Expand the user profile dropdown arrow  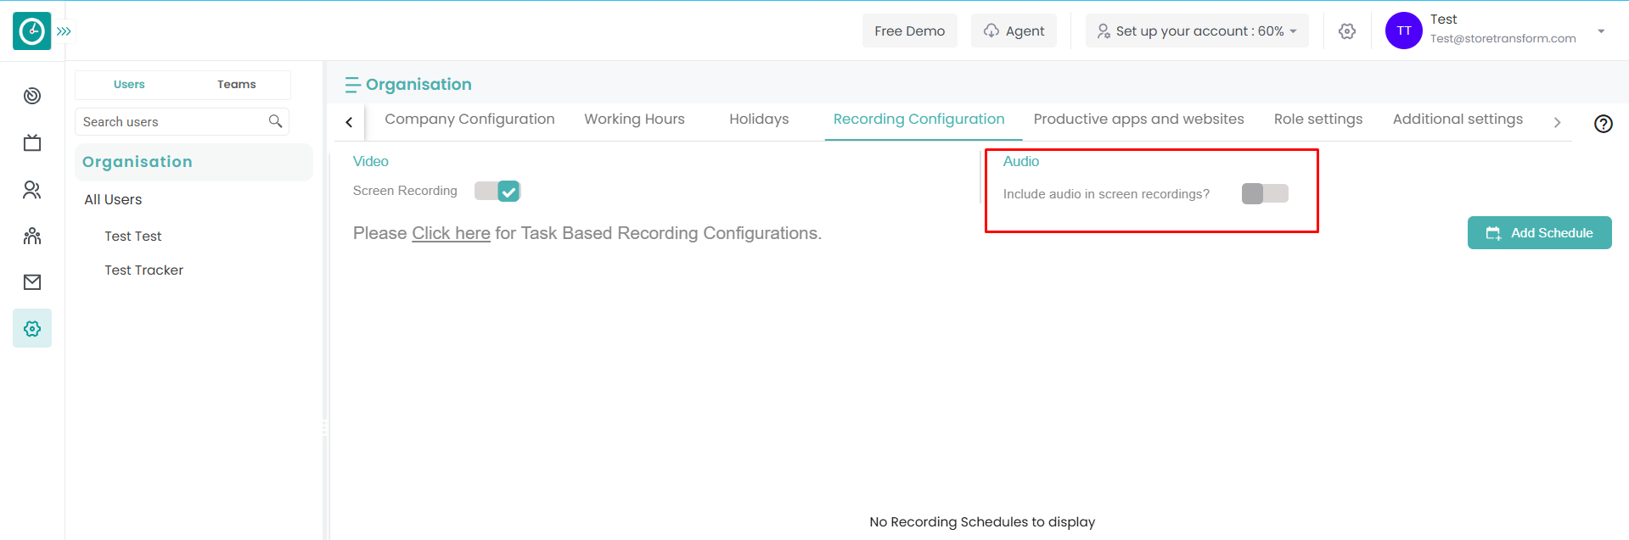(1601, 31)
